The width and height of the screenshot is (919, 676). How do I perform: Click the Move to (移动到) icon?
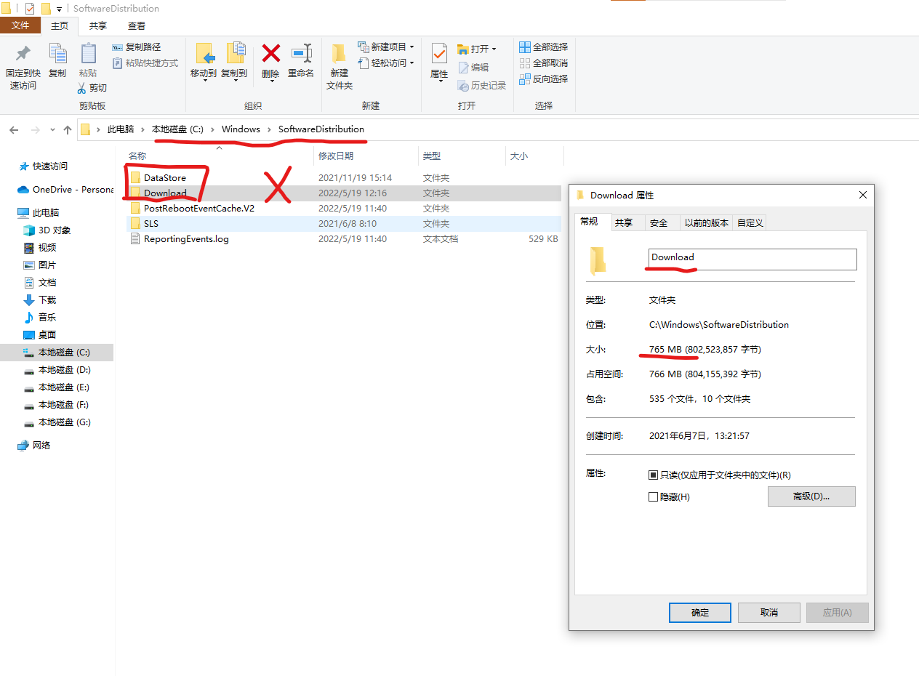tap(204, 54)
